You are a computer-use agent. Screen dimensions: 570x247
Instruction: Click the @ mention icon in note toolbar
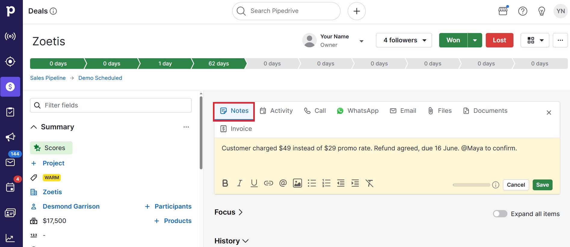(283, 183)
